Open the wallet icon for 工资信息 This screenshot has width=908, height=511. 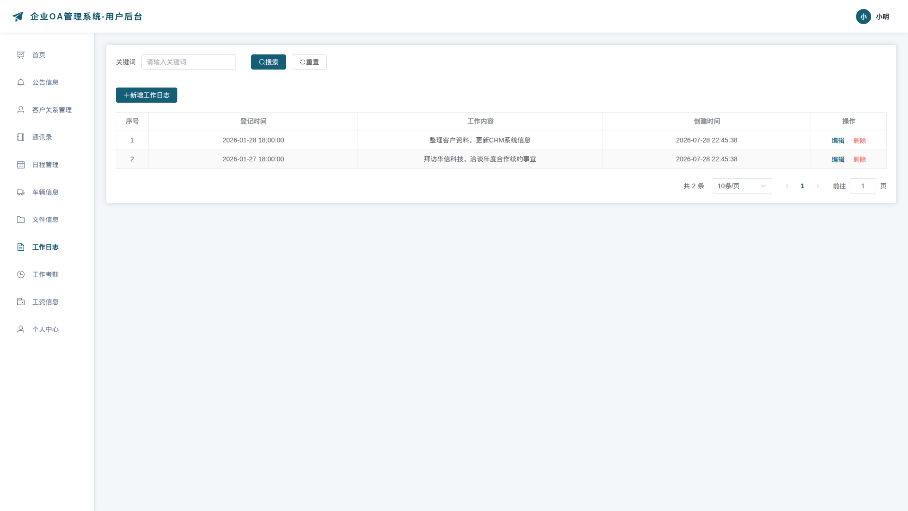pyautogui.click(x=21, y=302)
